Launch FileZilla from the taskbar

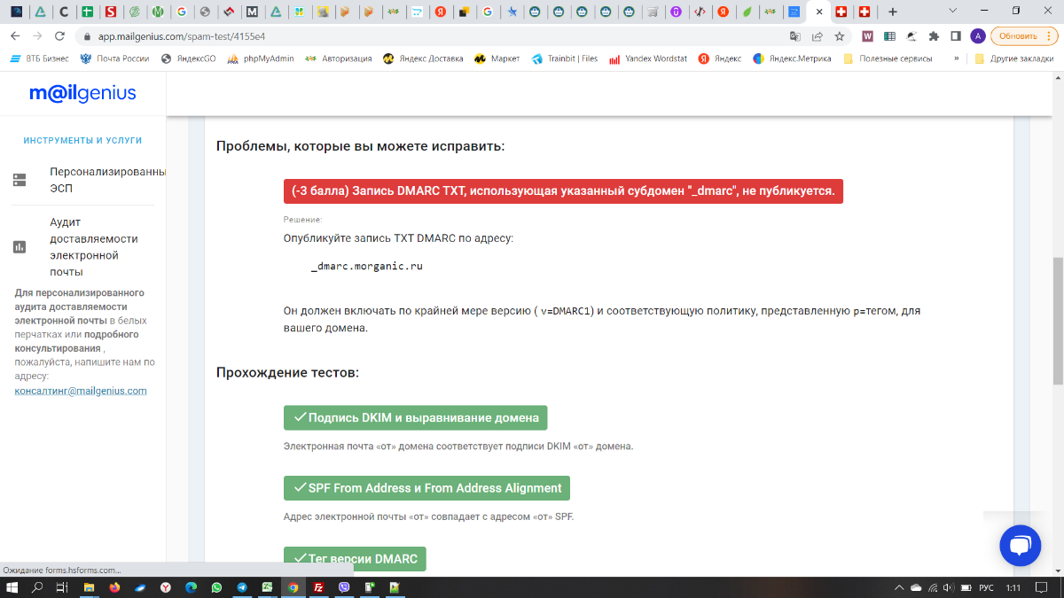coord(318,587)
